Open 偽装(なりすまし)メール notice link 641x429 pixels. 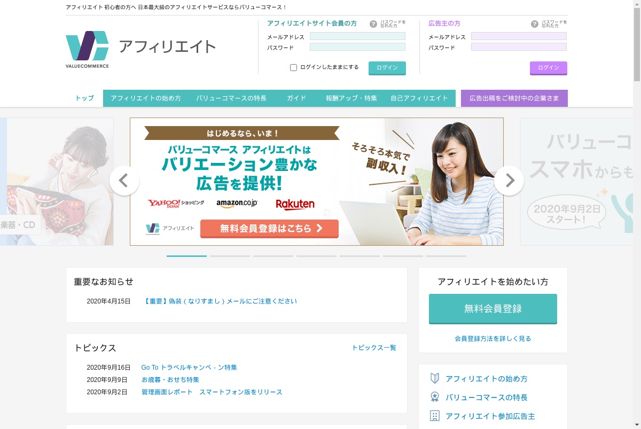tap(221, 301)
